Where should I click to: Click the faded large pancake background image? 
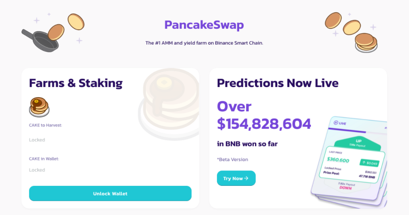click(169, 104)
